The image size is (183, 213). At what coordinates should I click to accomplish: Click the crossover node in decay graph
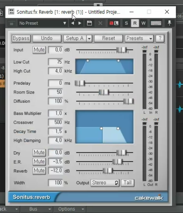101,128
